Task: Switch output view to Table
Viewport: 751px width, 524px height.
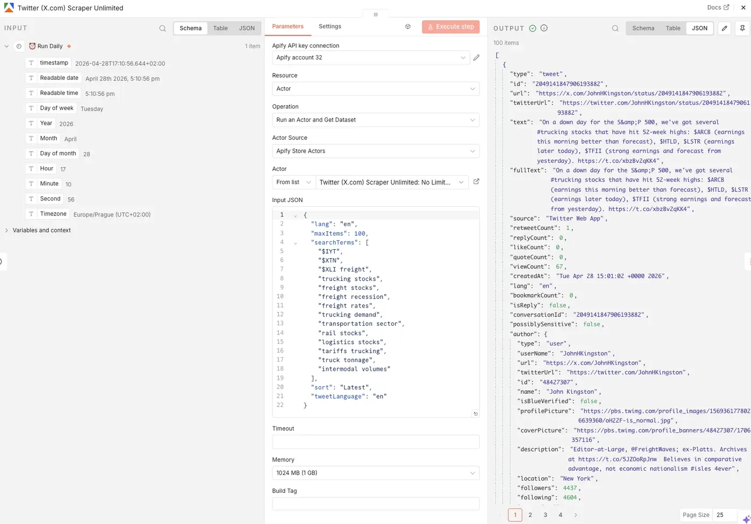Action: click(x=673, y=28)
